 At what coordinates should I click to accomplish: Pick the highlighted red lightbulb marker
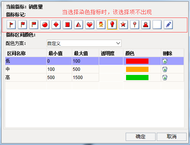pyautogui.click(x=112, y=25)
